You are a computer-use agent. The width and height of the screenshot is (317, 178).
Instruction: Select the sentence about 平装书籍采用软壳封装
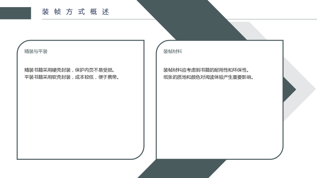[72, 77]
